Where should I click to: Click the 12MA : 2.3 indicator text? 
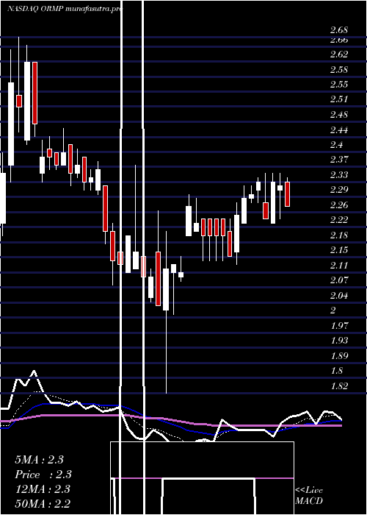point(43,489)
